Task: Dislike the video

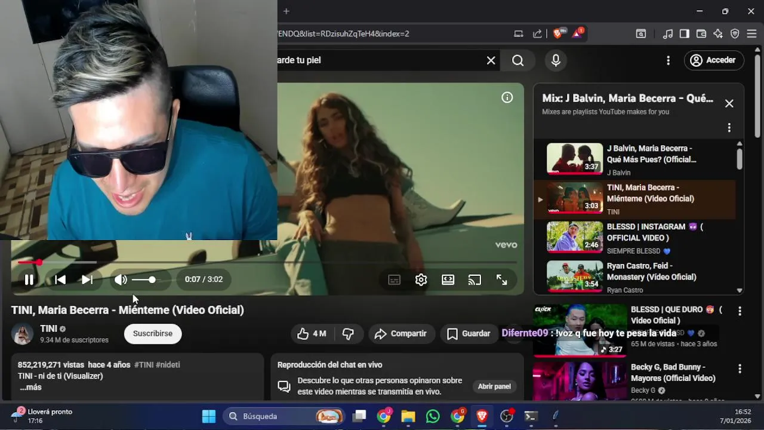Action: [x=349, y=334]
